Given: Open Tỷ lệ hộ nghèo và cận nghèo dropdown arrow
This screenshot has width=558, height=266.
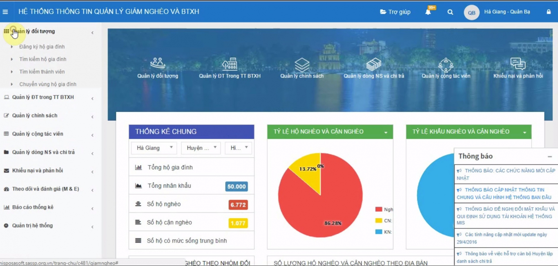Looking at the screenshot, I should pyautogui.click(x=386, y=133).
